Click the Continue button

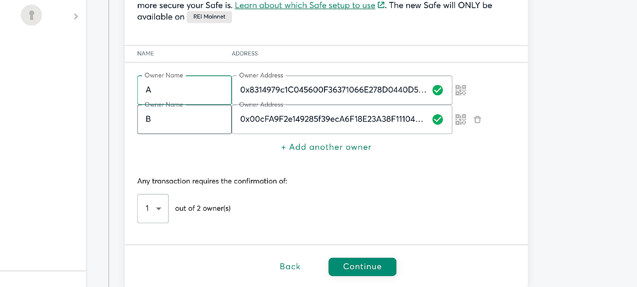point(362,267)
